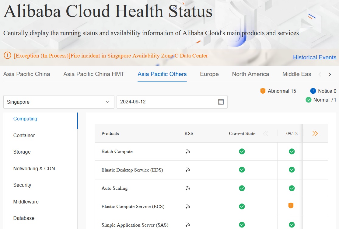This screenshot has height=229, width=339.
Task: Click the Normal 71 count label
Action: pos(325,100)
